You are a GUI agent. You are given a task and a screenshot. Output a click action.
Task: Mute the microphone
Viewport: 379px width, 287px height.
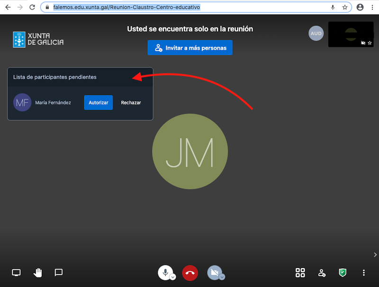click(165, 272)
